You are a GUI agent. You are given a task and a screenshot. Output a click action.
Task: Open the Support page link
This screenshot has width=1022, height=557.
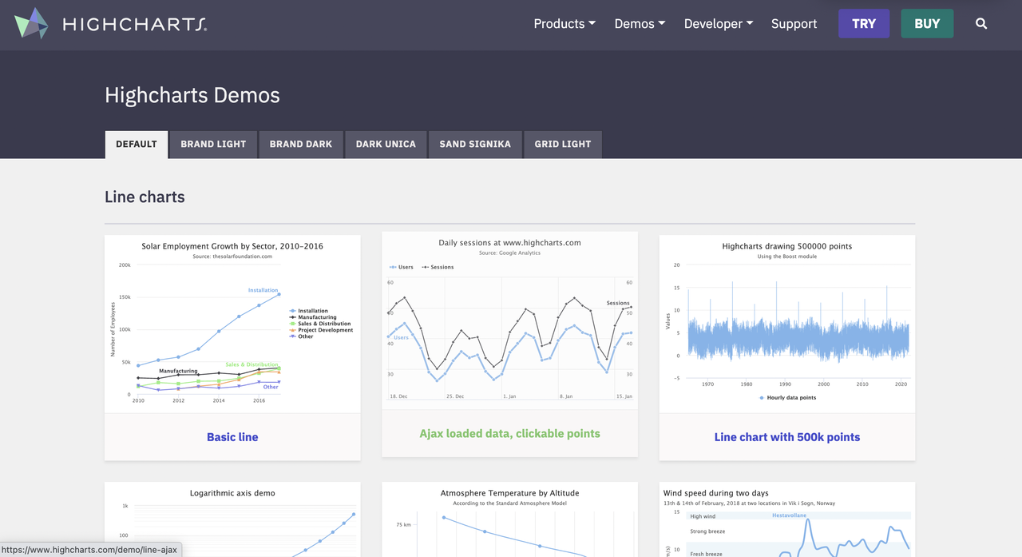(794, 24)
